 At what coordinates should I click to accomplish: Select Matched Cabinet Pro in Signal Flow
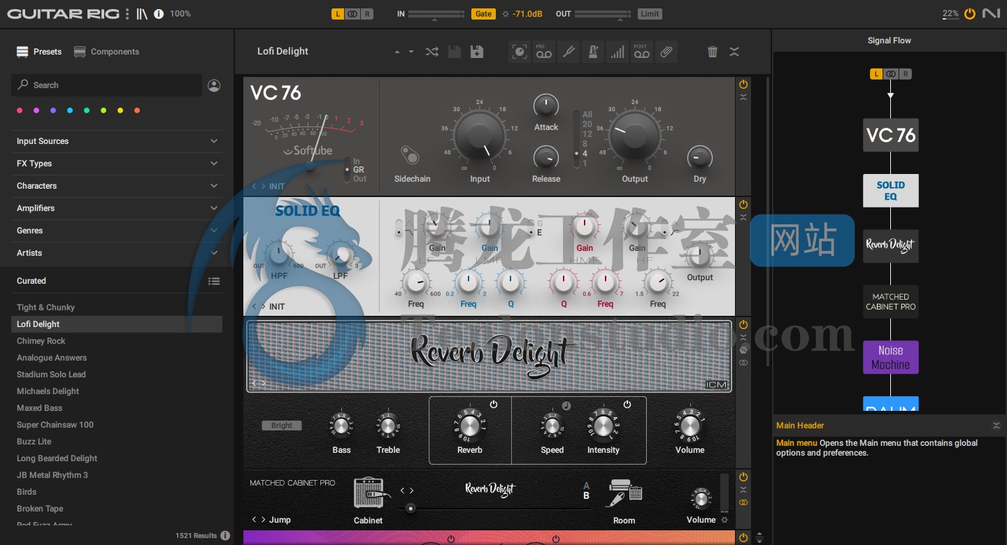pos(891,302)
